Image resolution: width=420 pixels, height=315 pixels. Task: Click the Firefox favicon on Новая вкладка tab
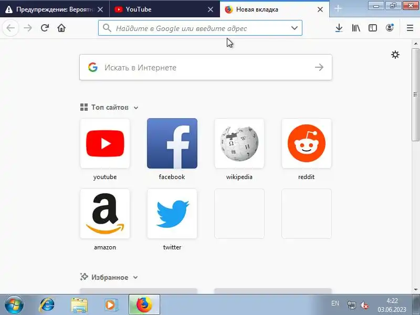[x=229, y=9]
